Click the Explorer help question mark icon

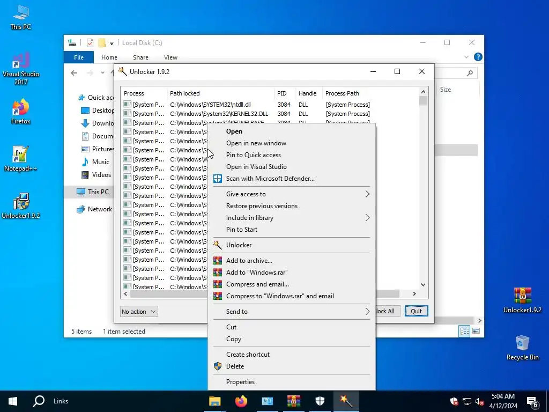[478, 57]
